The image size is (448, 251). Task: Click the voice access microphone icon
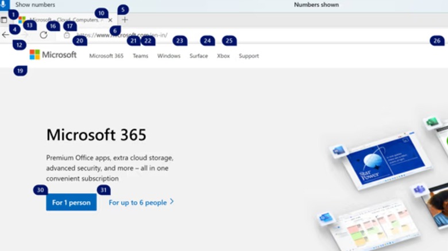pyautogui.click(x=4, y=5)
